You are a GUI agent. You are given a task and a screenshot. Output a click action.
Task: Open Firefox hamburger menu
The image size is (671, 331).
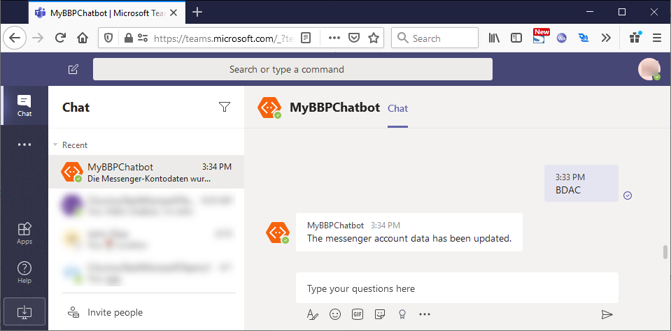click(x=657, y=38)
